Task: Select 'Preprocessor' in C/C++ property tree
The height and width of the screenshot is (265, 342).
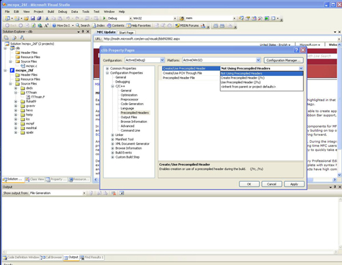Action: click(x=129, y=100)
